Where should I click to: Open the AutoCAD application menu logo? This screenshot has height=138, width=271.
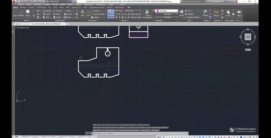pyautogui.click(x=14, y=2)
